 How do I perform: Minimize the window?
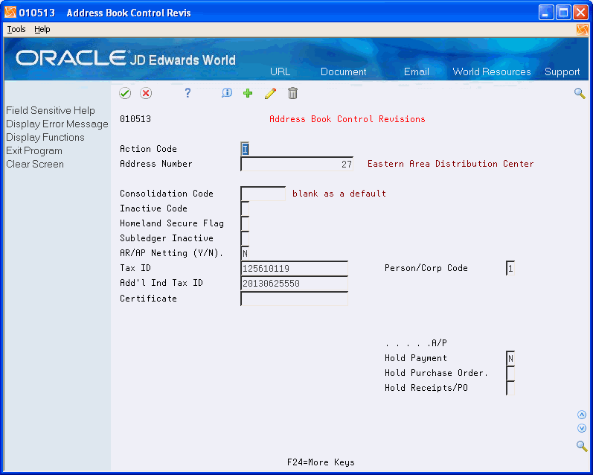tap(546, 13)
